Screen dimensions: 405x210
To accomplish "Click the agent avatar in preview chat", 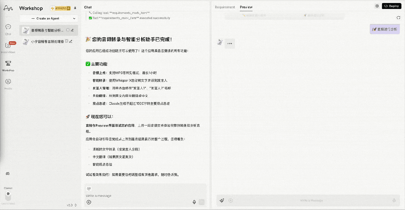I will click(x=220, y=42).
